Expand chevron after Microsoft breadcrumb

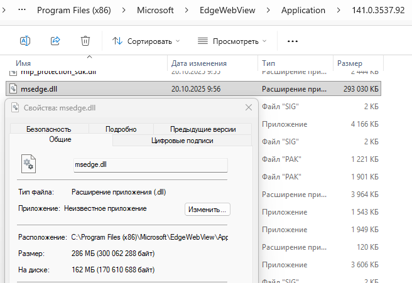[x=187, y=10]
